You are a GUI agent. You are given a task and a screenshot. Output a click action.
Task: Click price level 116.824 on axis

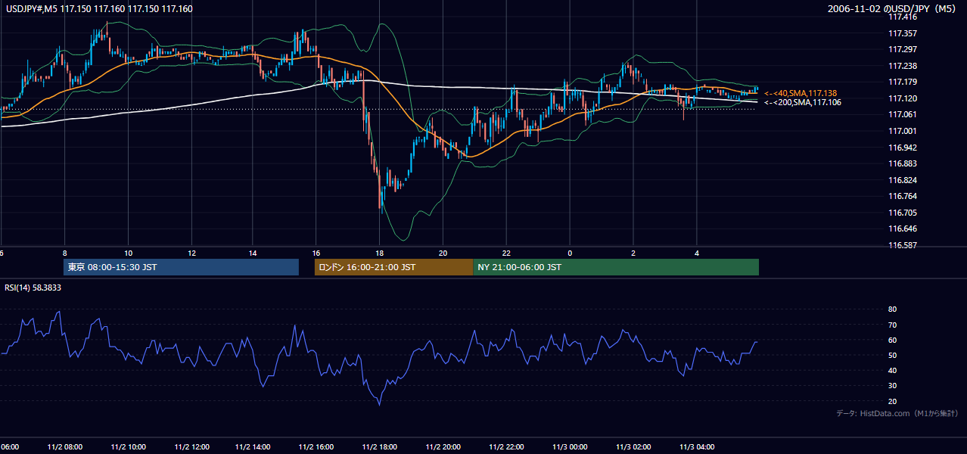point(903,180)
